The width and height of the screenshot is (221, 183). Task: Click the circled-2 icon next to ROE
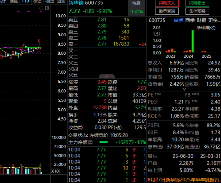[159, 116]
